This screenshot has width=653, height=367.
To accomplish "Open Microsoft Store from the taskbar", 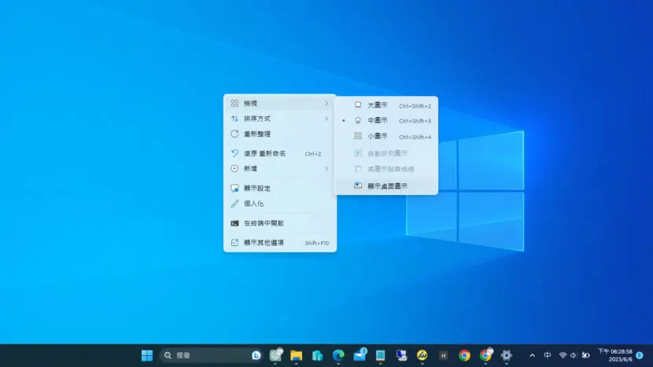I will click(317, 355).
